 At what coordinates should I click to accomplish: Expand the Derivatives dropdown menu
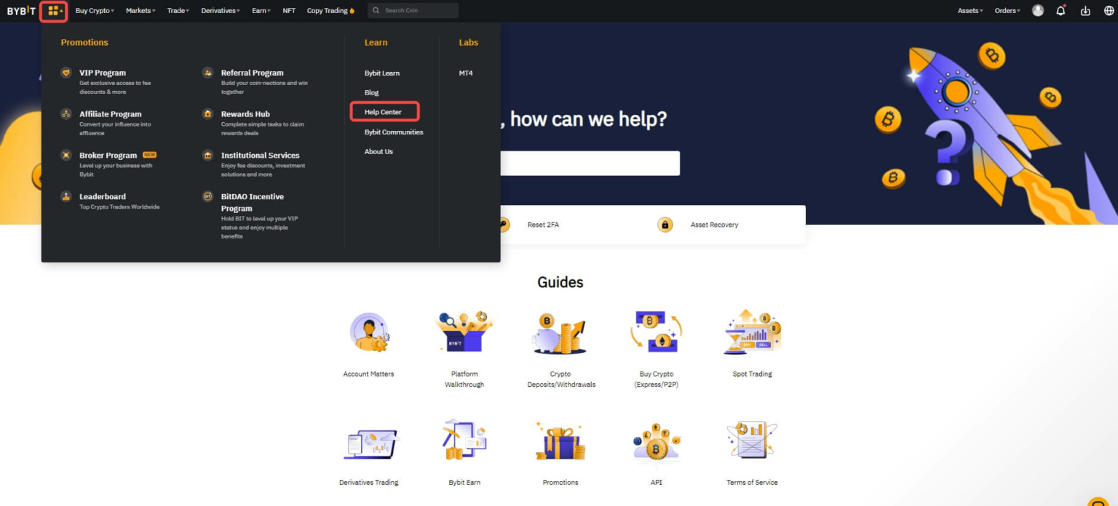click(x=221, y=11)
